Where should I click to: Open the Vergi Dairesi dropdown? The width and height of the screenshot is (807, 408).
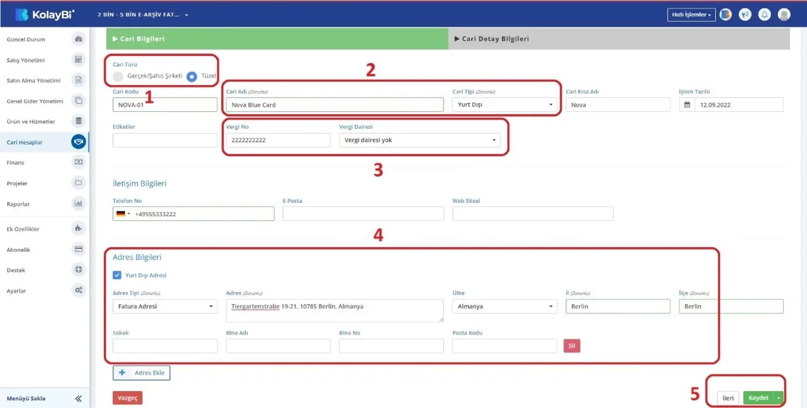420,140
